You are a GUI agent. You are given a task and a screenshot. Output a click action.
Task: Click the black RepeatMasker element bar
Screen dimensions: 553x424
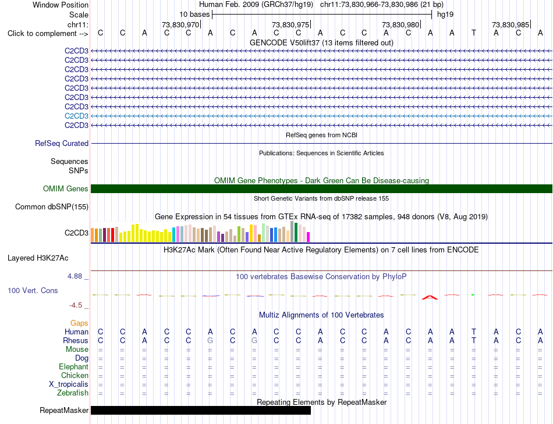point(201,410)
